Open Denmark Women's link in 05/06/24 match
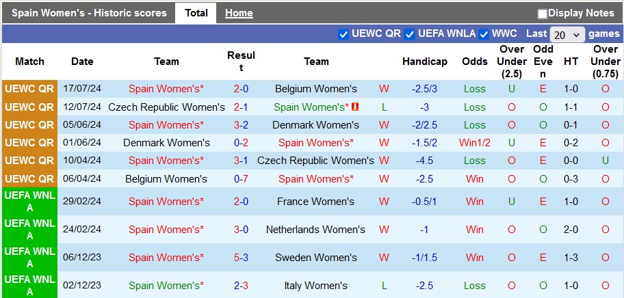The height and width of the screenshot is (298, 624). pos(316,125)
